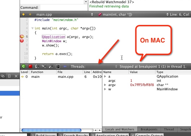
Task: Expand the argv variable tree node
Action: (x=105, y=85)
